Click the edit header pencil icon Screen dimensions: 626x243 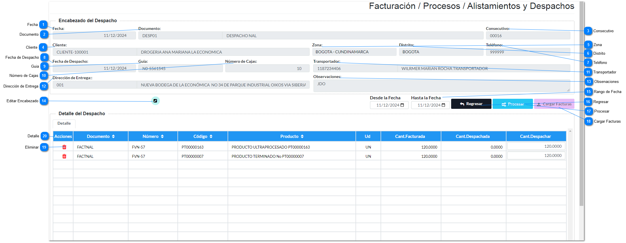click(x=155, y=101)
